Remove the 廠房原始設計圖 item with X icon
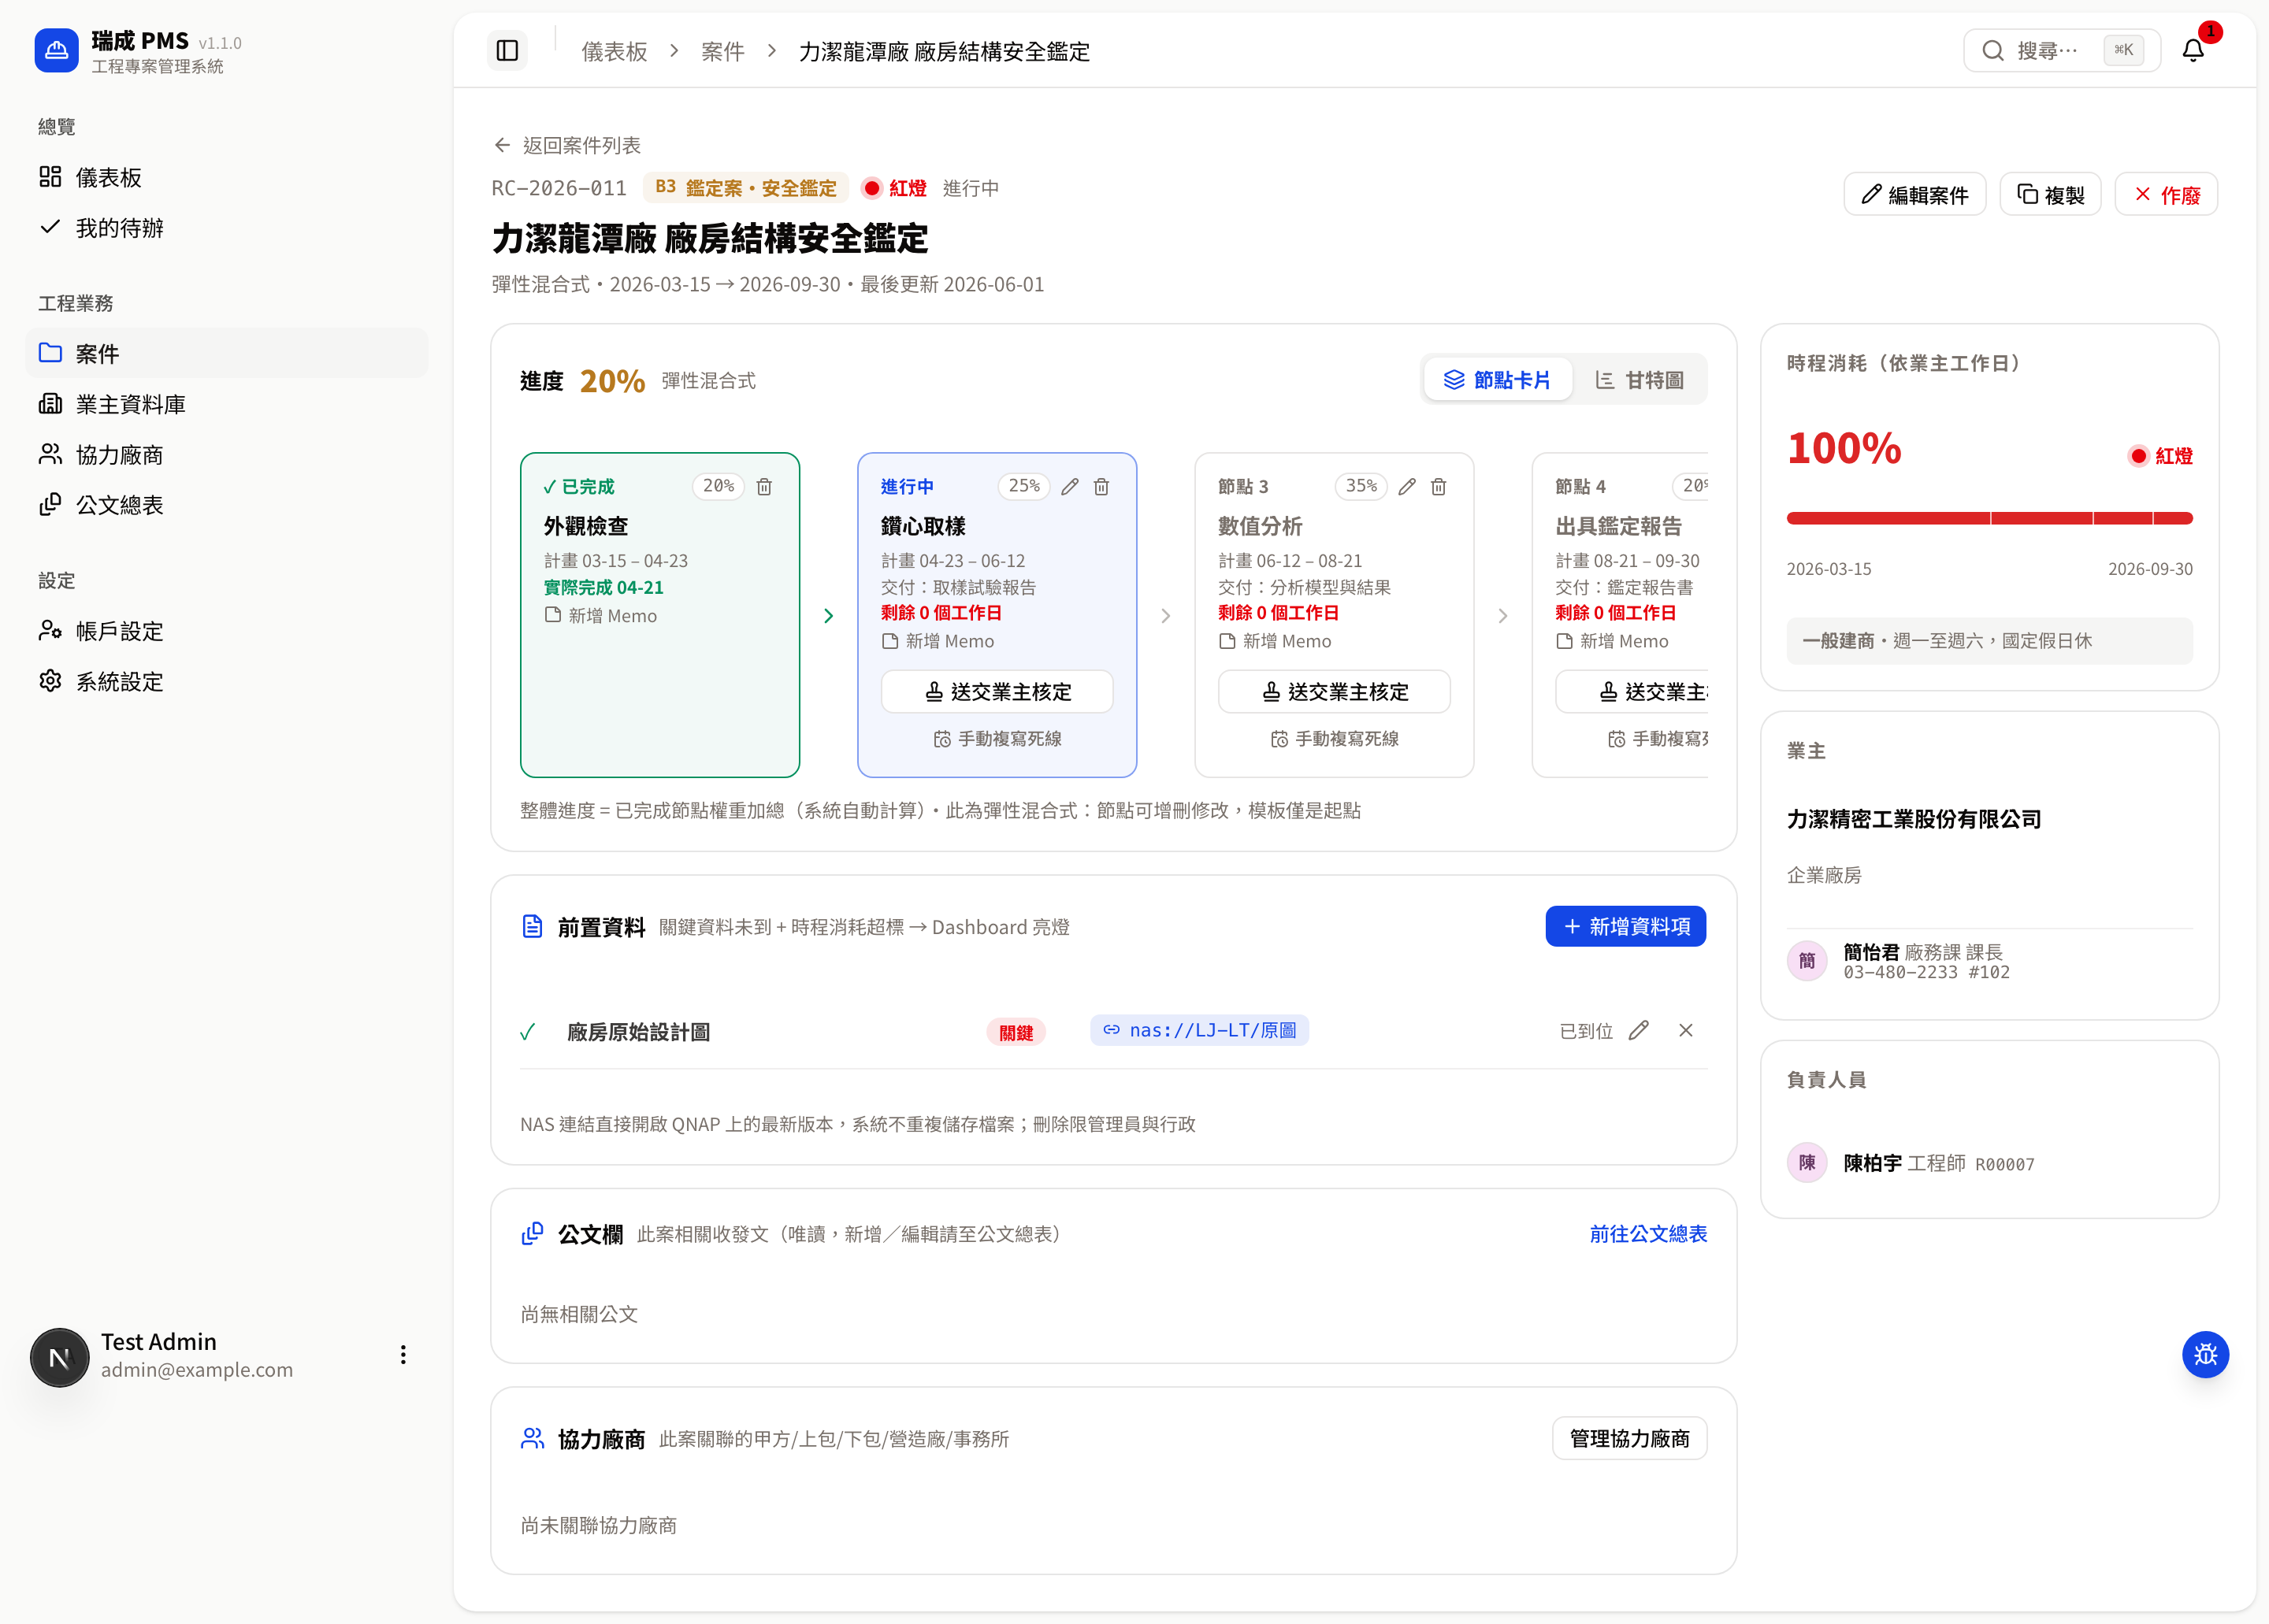The height and width of the screenshot is (1624, 2269). pyautogui.click(x=1686, y=1030)
